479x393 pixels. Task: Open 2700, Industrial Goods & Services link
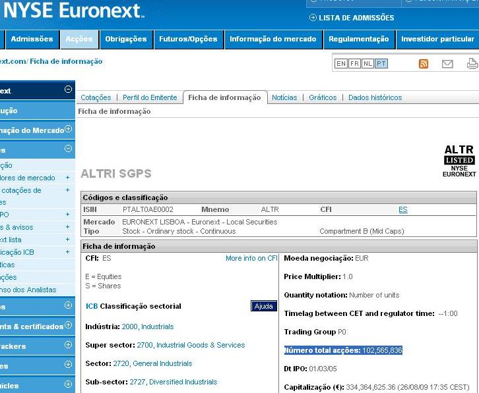(191, 345)
